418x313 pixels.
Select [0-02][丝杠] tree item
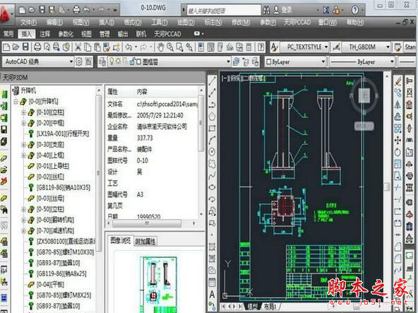tap(50, 177)
